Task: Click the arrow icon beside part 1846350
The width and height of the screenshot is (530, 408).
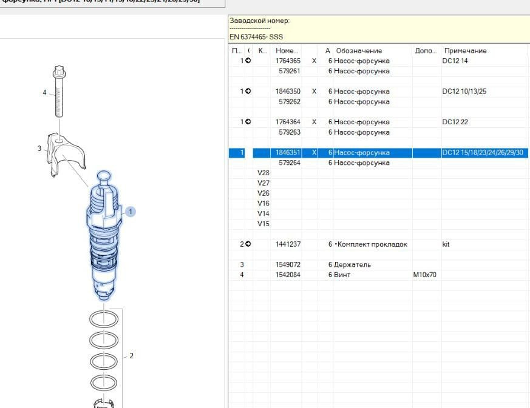Action: (x=248, y=92)
